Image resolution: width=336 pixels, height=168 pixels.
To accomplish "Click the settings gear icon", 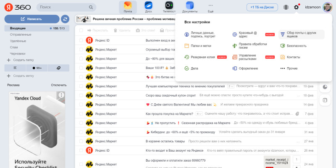I will pos(297,7).
